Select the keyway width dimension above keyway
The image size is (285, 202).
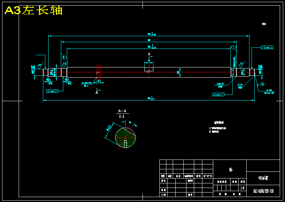click(149, 61)
